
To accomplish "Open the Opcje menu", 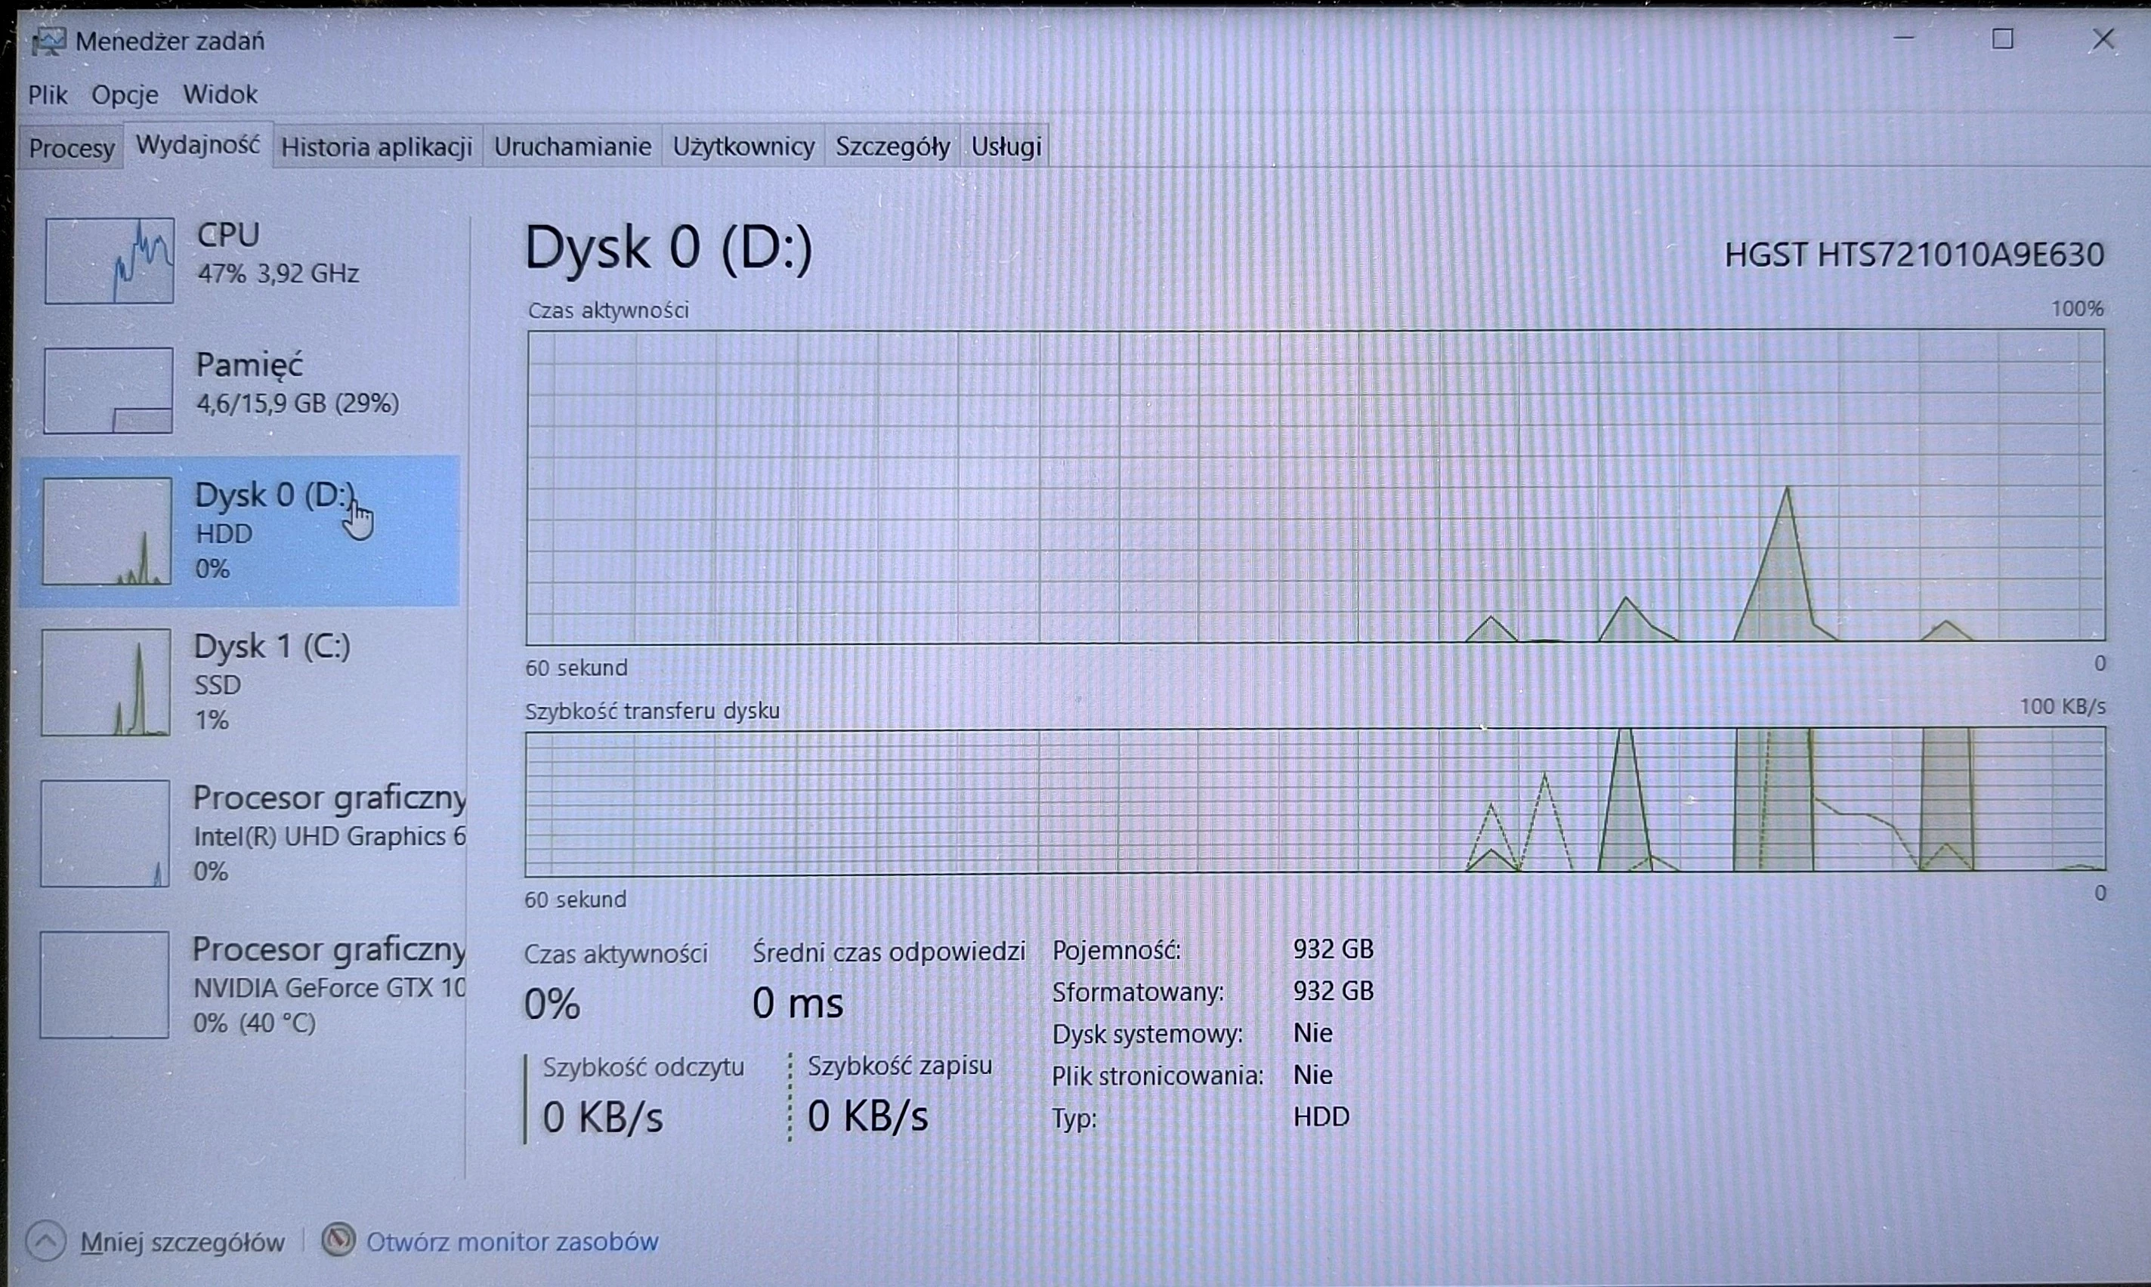I will click(x=125, y=94).
